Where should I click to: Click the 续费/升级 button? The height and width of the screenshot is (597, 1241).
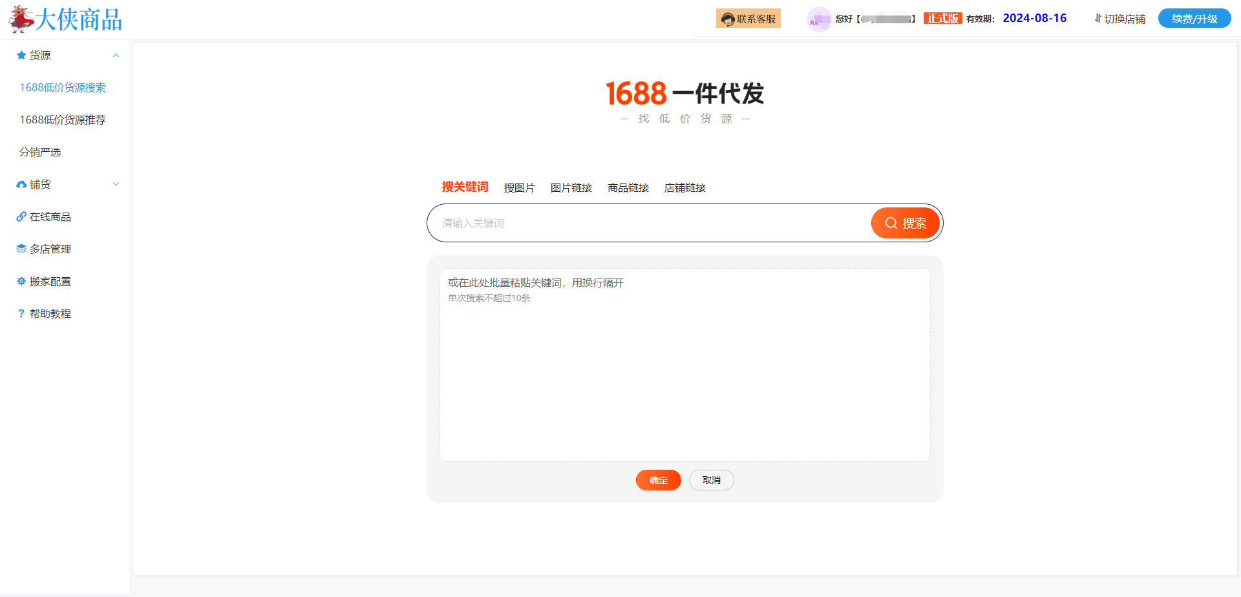(x=1194, y=19)
